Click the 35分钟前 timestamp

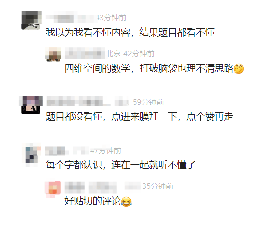158,186
